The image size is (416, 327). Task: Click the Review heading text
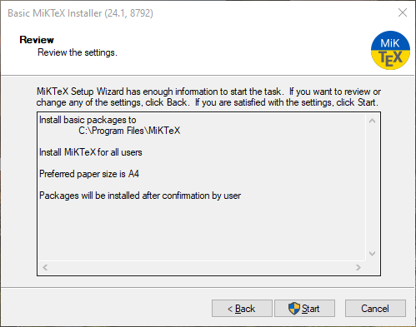(37, 40)
